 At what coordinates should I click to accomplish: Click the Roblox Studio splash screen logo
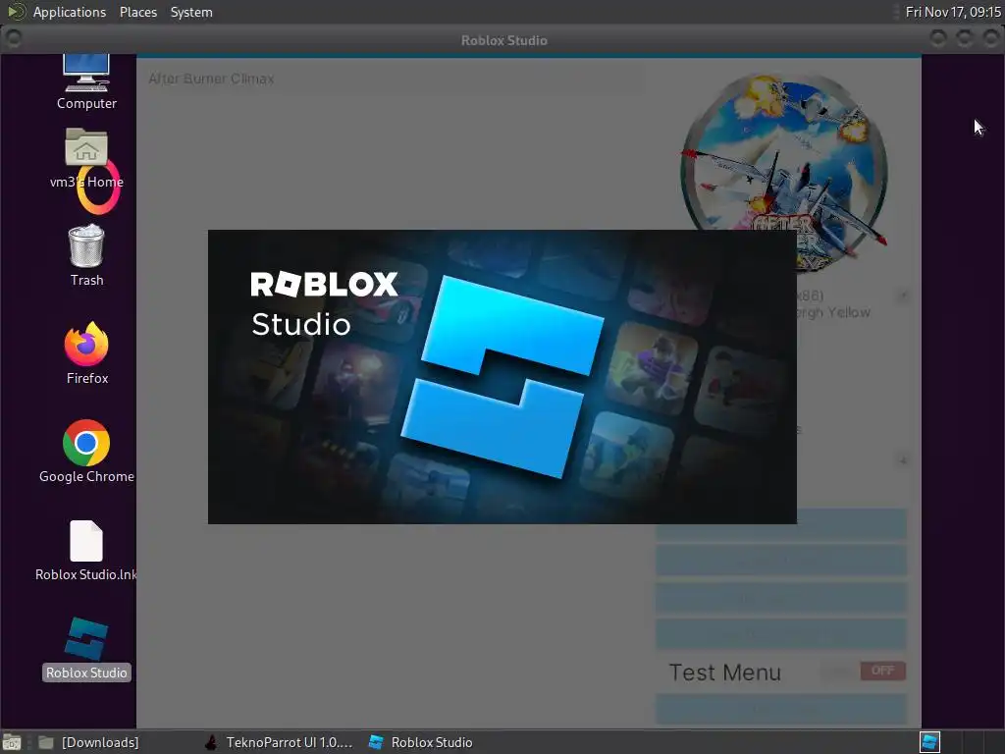502,376
